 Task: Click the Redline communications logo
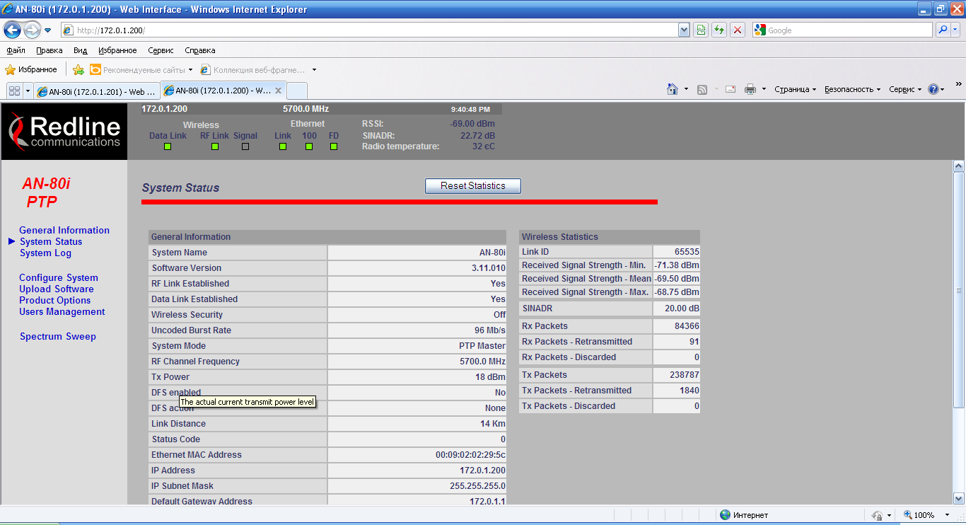(64, 131)
